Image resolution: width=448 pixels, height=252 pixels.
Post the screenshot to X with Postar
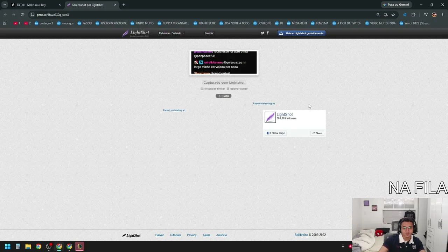click(223, 96)
